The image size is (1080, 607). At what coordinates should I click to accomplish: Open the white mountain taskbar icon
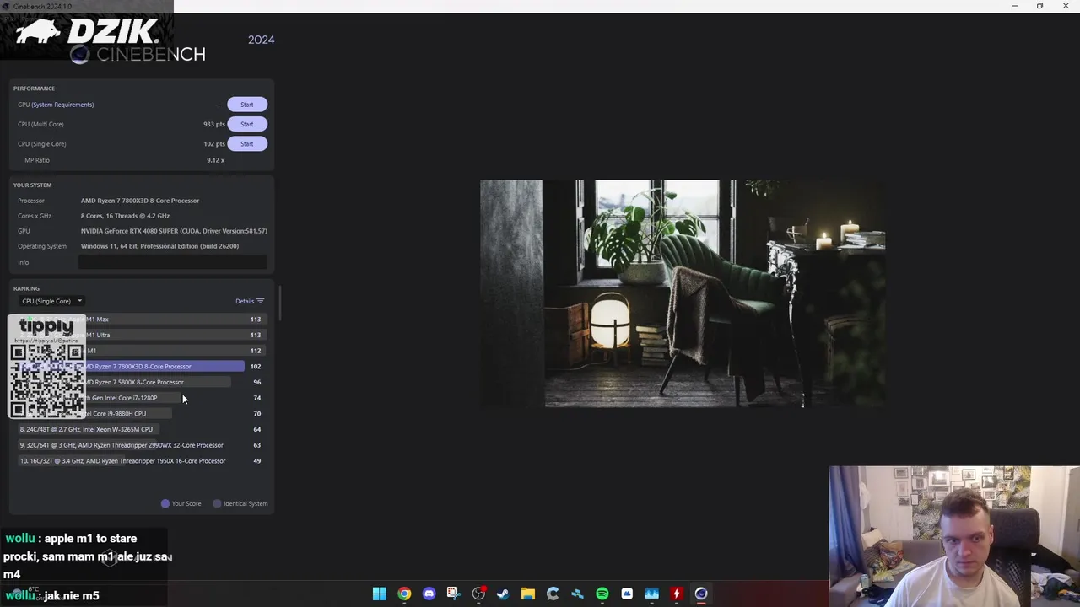tap(627, 594)
